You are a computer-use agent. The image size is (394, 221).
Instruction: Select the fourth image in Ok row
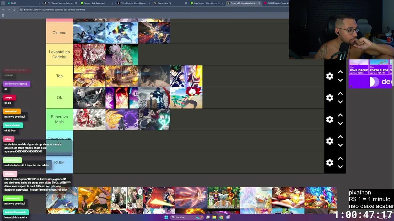point(186,98)
